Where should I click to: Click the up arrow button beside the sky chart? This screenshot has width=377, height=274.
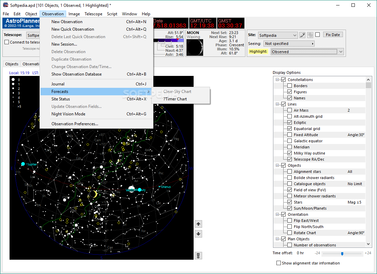coord(198,224)
